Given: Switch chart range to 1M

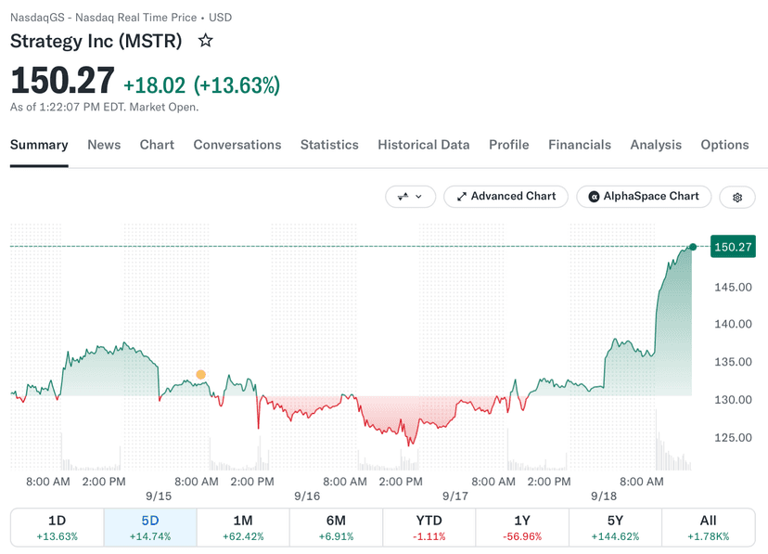Looking at the screenshot, I should tap(243, 527).
